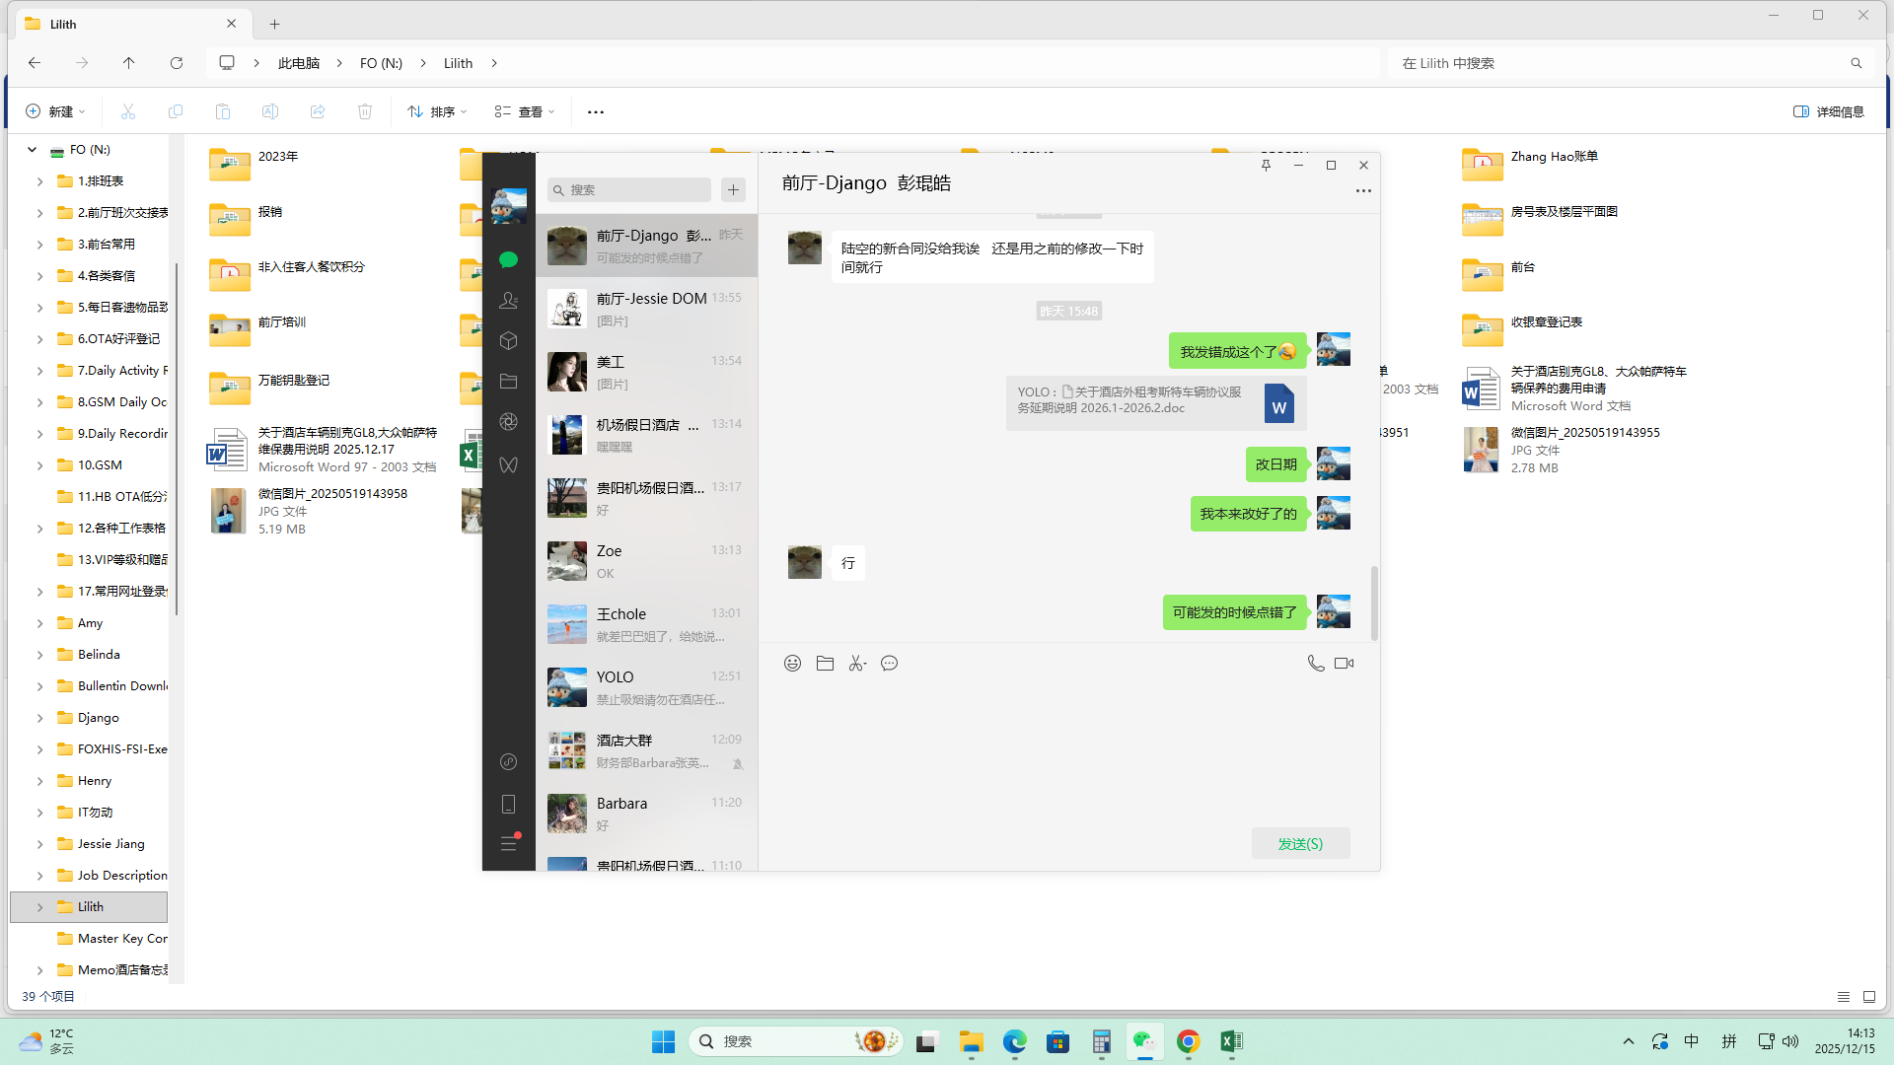
Task: Click the 发送(S) send button
Action: tap(1299, 844)
